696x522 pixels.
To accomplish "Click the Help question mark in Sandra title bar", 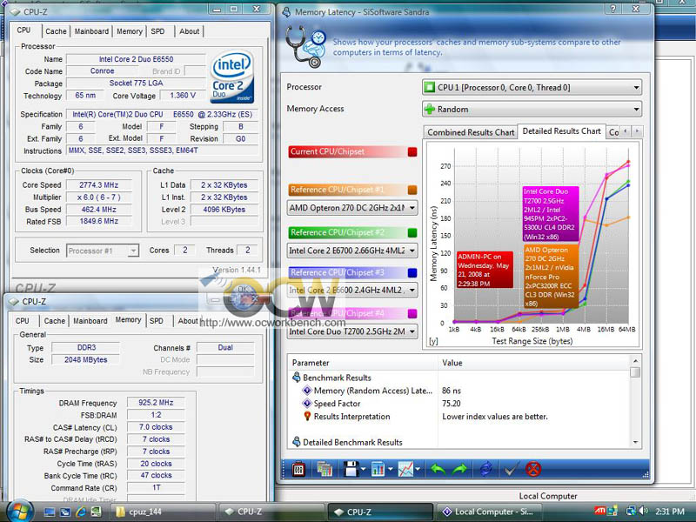I will tap(613, 9).
